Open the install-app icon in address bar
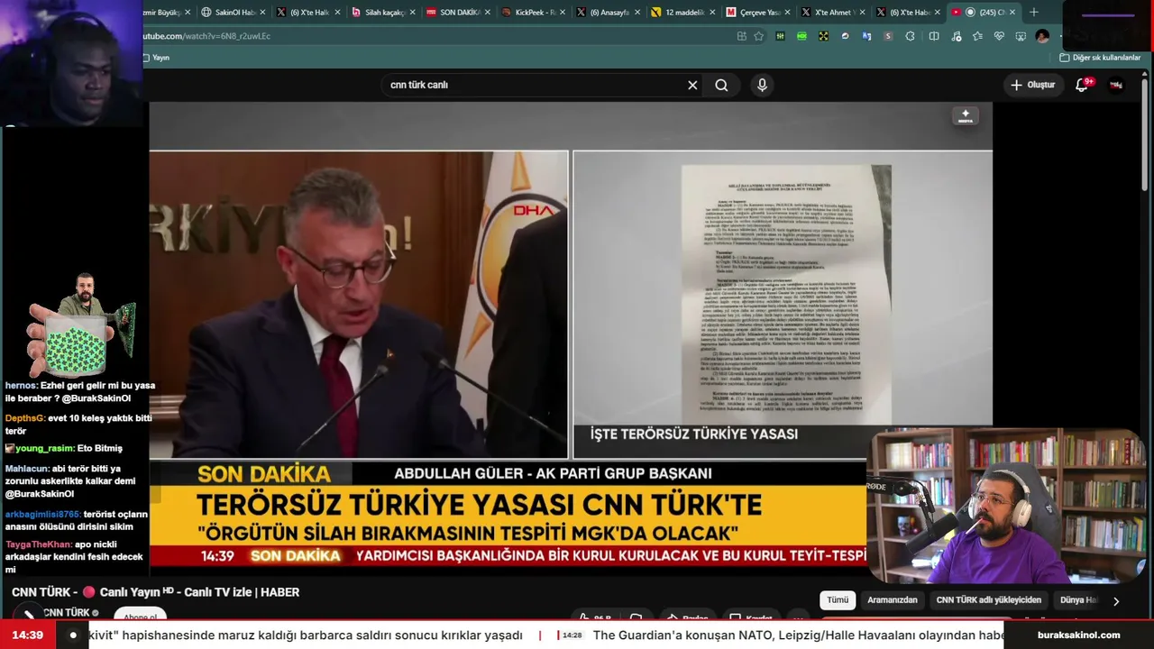This screenshot has height=649, width=1154. pos(741,36)
